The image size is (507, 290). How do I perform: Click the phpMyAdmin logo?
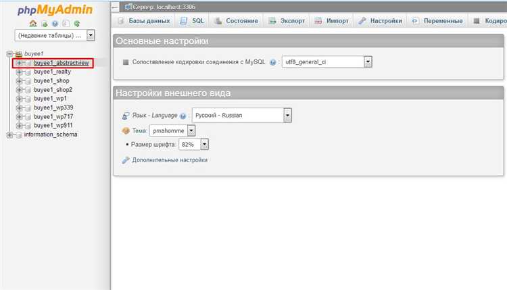55,9
